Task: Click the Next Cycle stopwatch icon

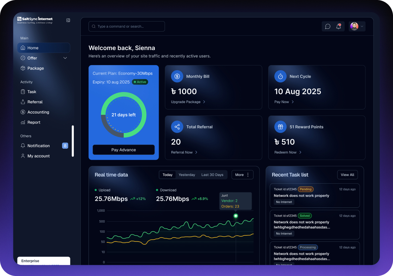Action: 280,76
